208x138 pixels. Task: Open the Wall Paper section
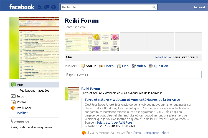(x=24, y=108)
